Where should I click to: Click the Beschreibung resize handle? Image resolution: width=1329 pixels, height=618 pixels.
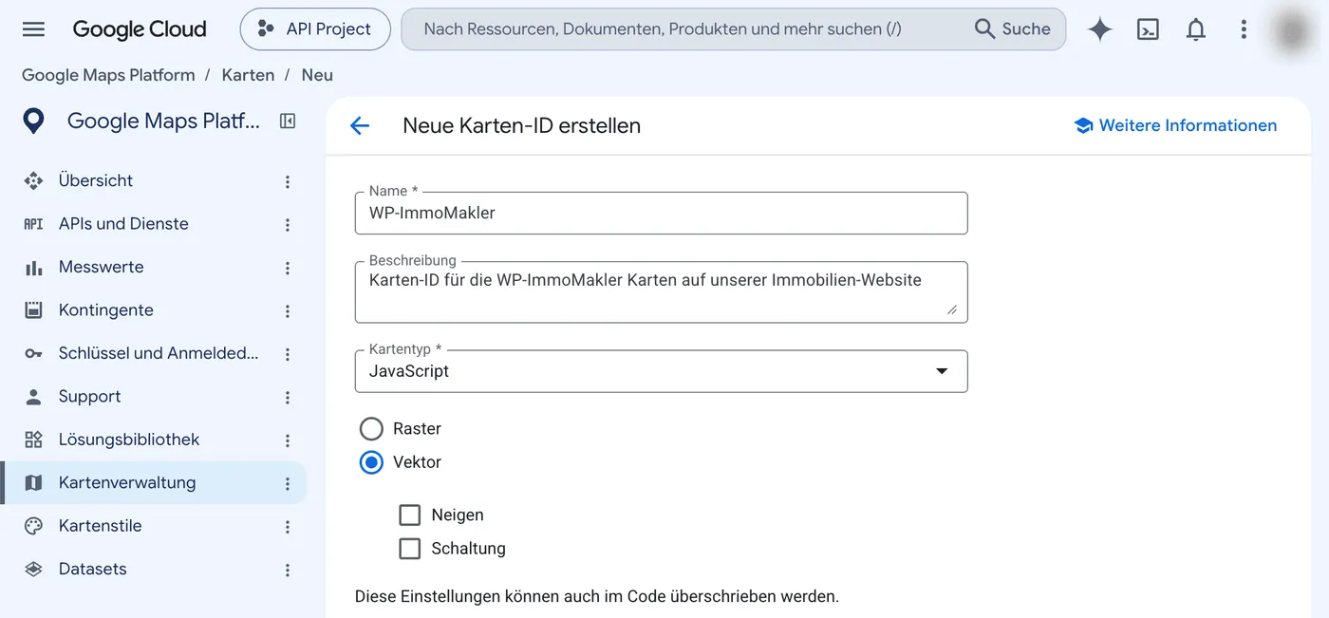coord(951,309)
